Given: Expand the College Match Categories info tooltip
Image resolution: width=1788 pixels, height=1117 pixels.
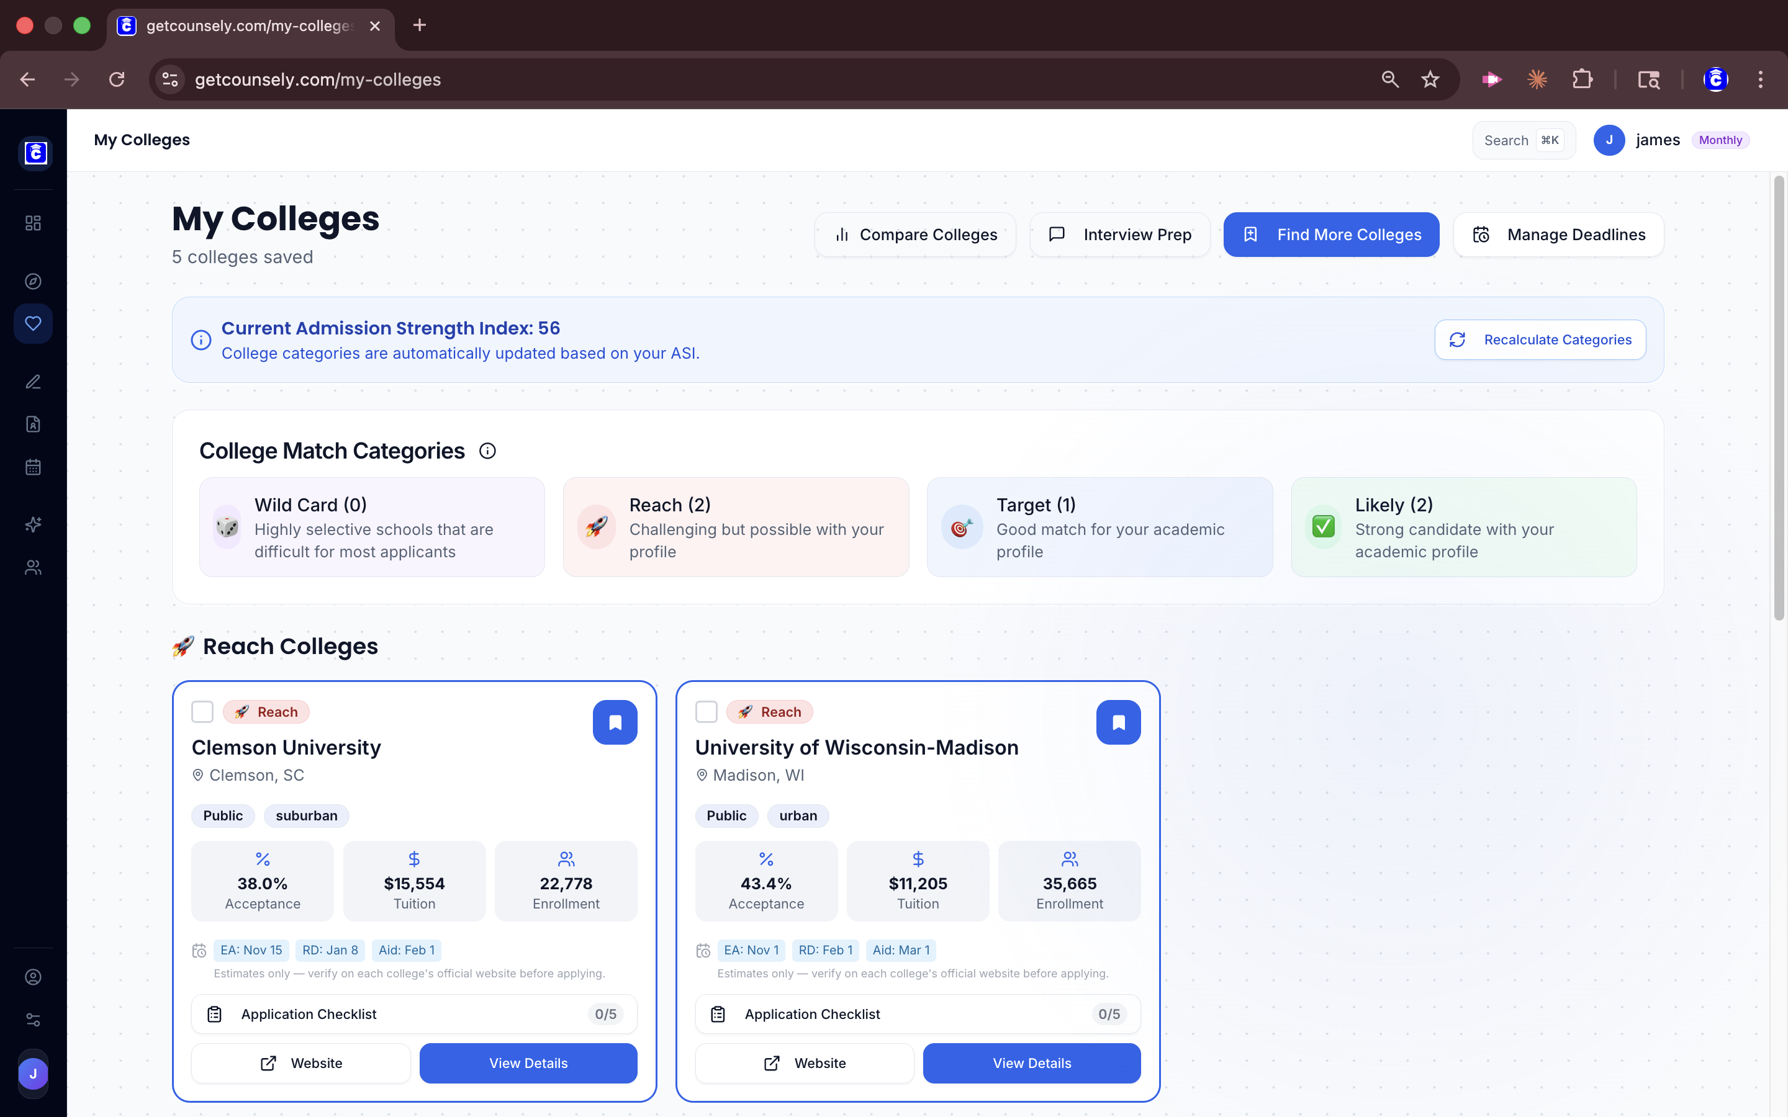Looking at the screenshot, I should coord(487,451).
